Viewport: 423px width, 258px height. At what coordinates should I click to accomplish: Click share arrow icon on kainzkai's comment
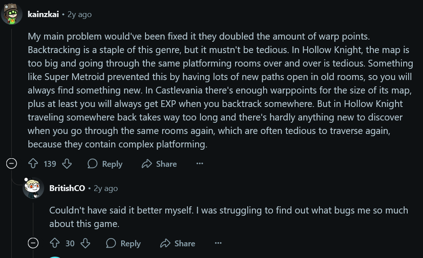[147, 164]
